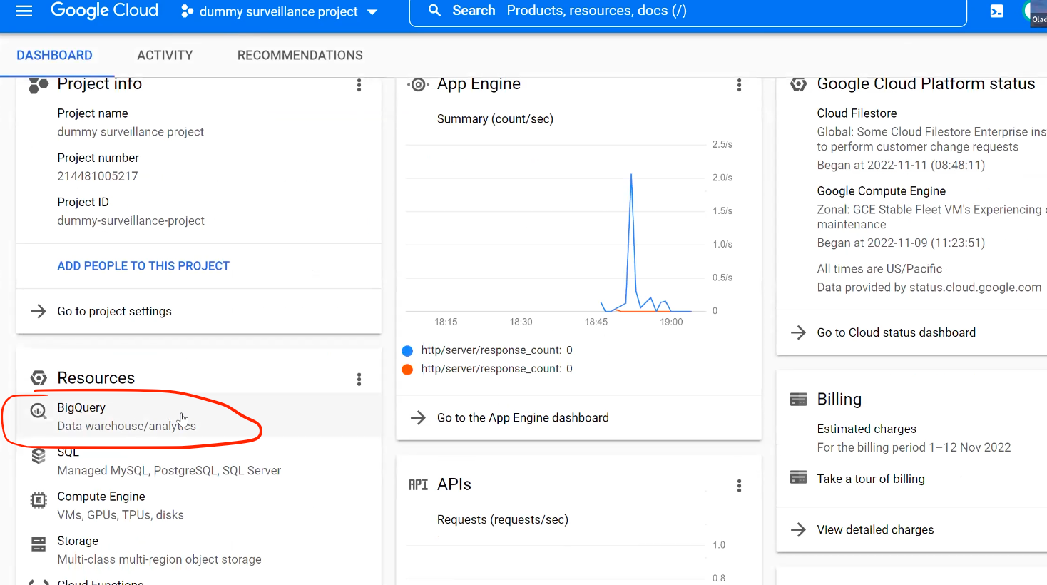Click the project settings arrow icon
This screenshot has height=585, width=1047.
click(x=39, y=311)
